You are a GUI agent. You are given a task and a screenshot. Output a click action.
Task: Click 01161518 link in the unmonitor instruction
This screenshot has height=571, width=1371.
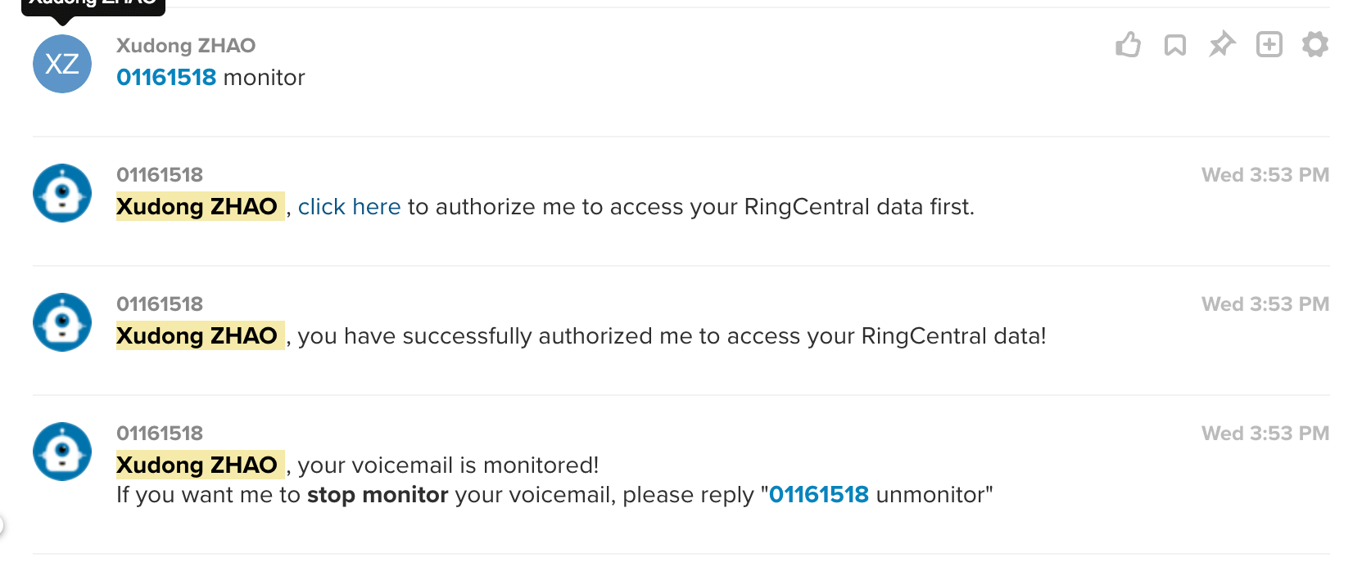point(819,495)
